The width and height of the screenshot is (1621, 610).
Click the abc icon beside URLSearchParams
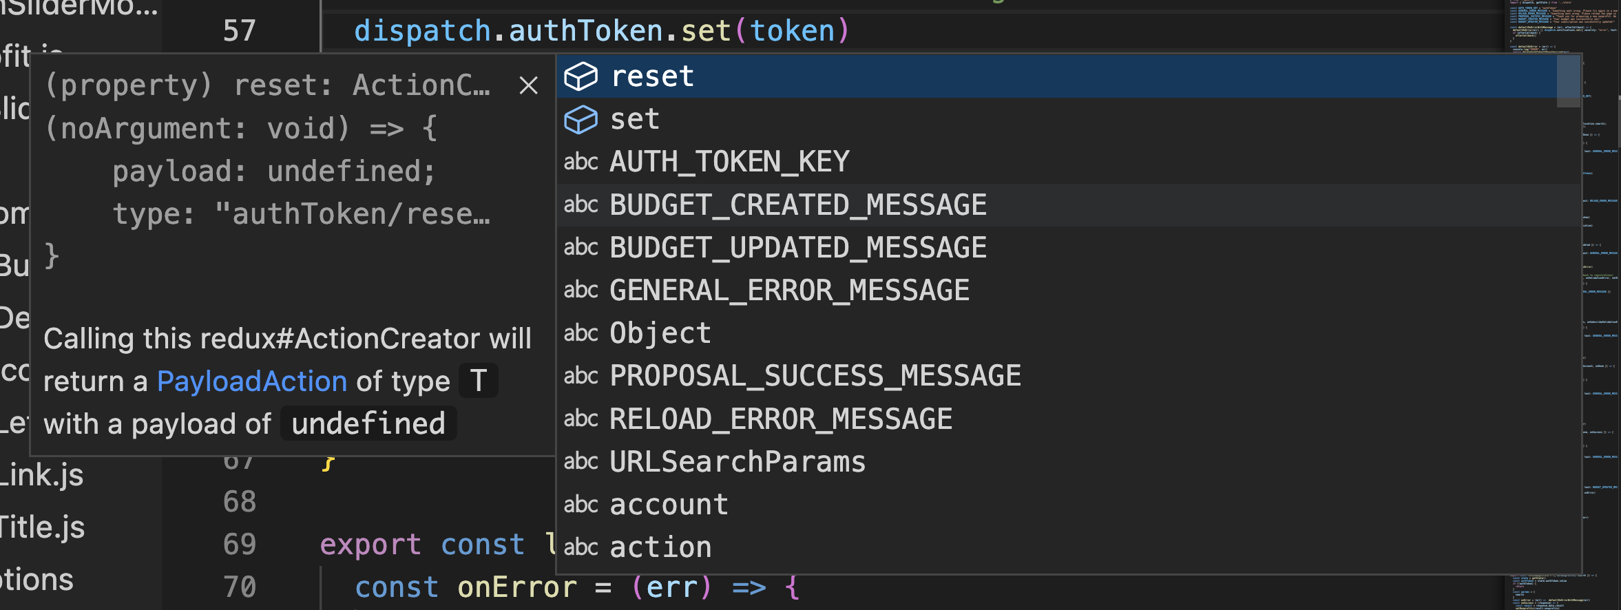(x=581, y=461)
